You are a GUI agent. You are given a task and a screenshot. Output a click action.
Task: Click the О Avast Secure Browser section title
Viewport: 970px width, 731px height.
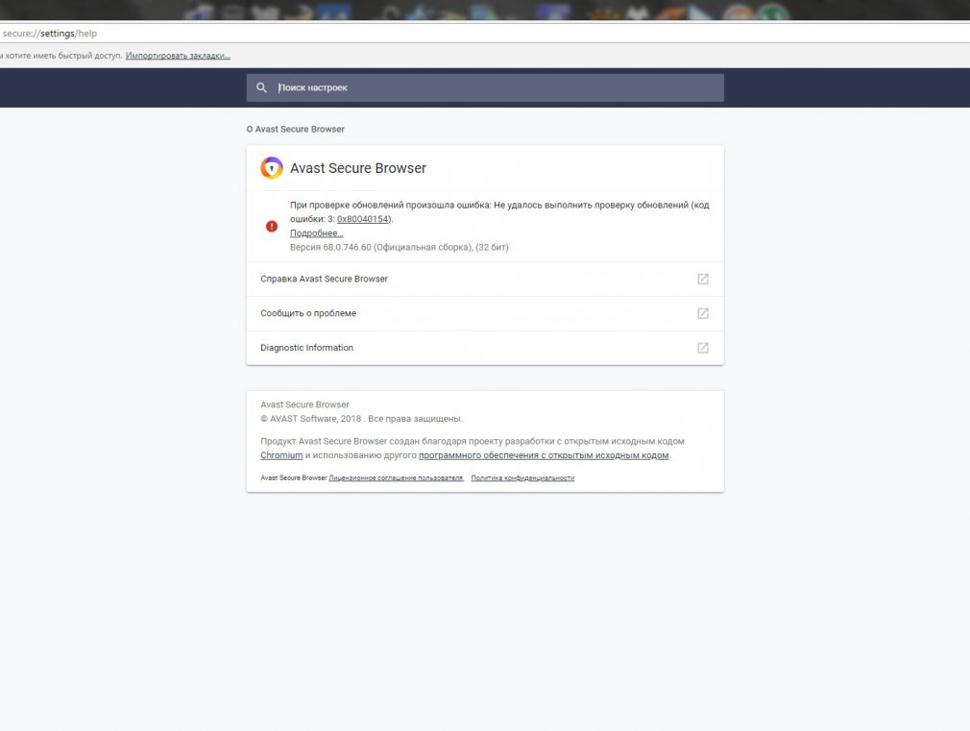point(296,130)
